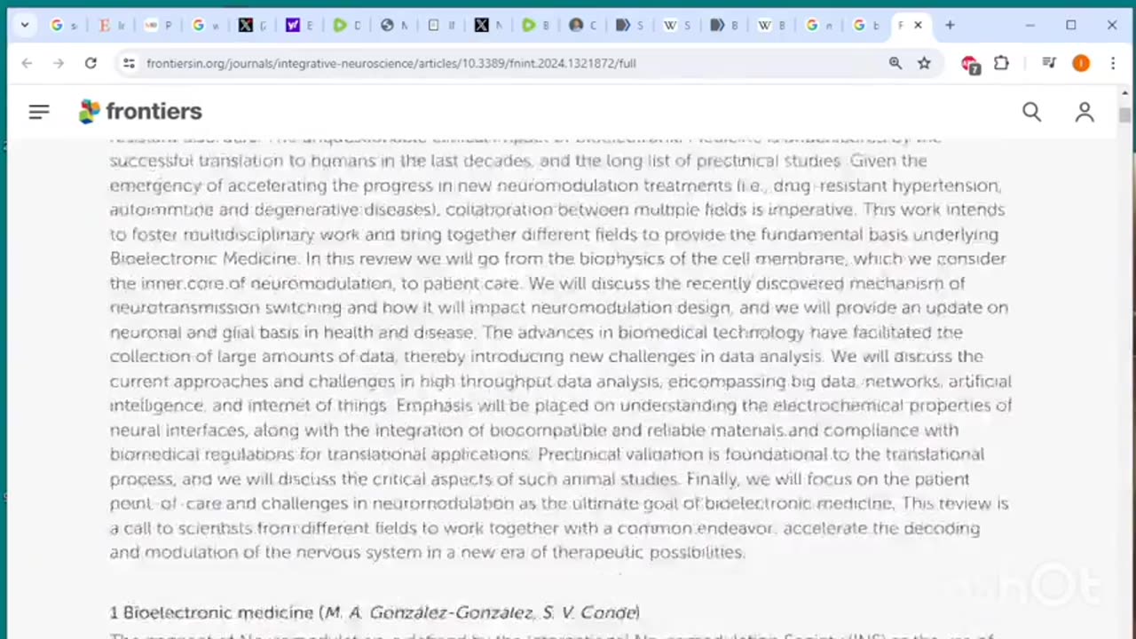Reload the current page
This screenshot has width=1136, height=639.
(x=91, y=63)
